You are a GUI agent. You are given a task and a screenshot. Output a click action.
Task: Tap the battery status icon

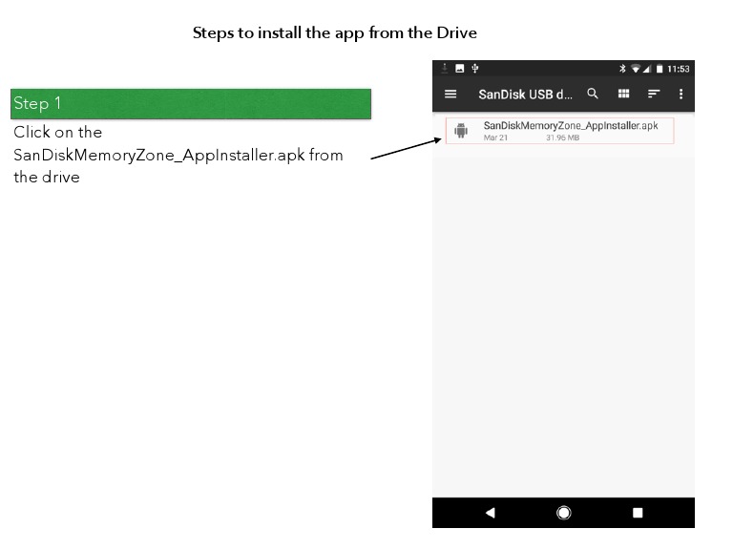pyautogui.click(x=660, y=69)
